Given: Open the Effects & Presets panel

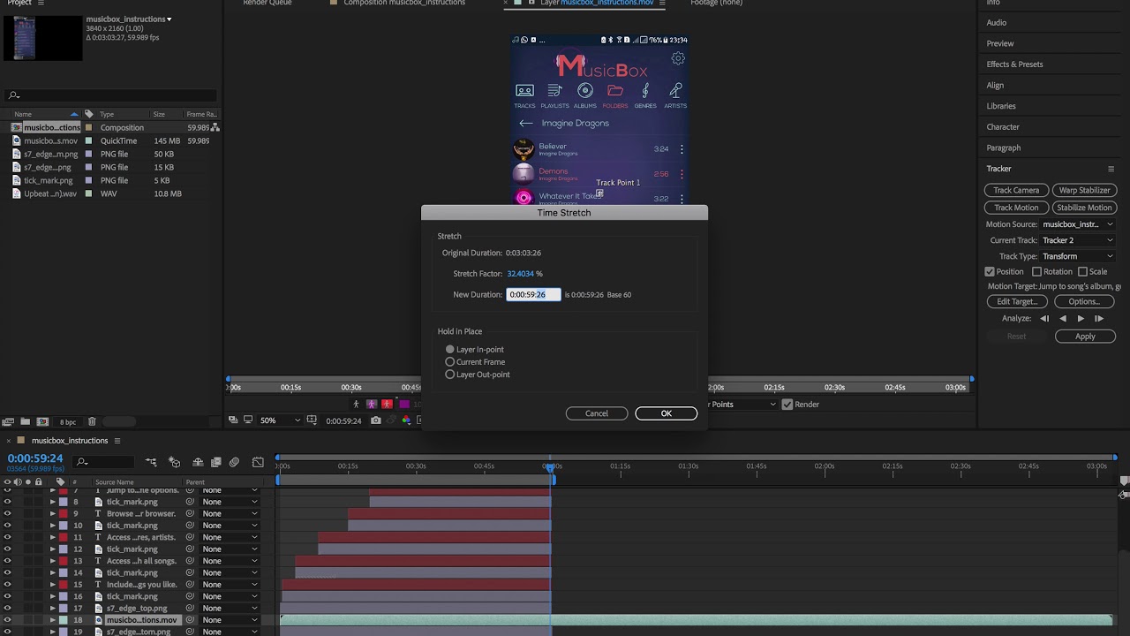Looking at the screenshot, I should [x=1014, y=64].
